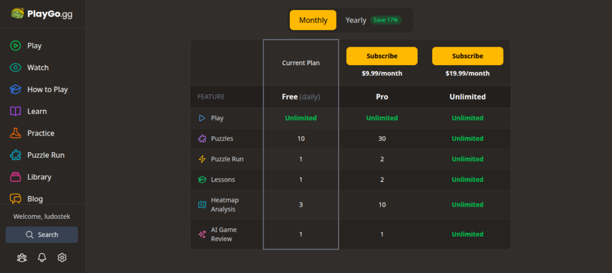Open the Play section icon in sidebar

click(16, 45)
